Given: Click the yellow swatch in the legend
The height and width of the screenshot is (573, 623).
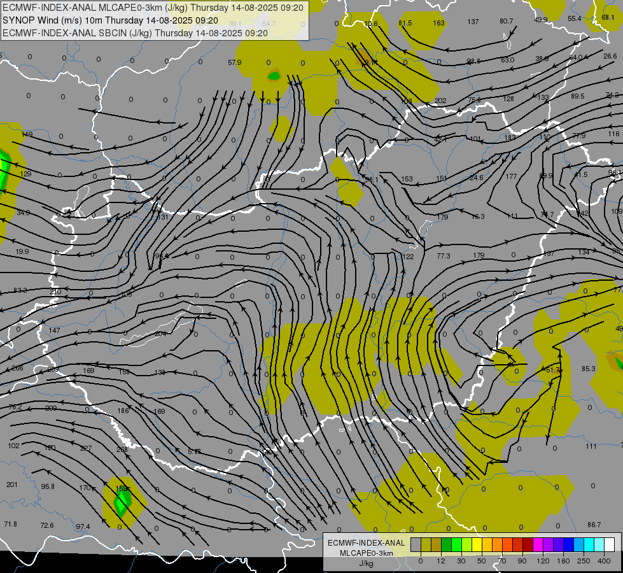Looking at the screenshot, I should (x=477, y=545).
